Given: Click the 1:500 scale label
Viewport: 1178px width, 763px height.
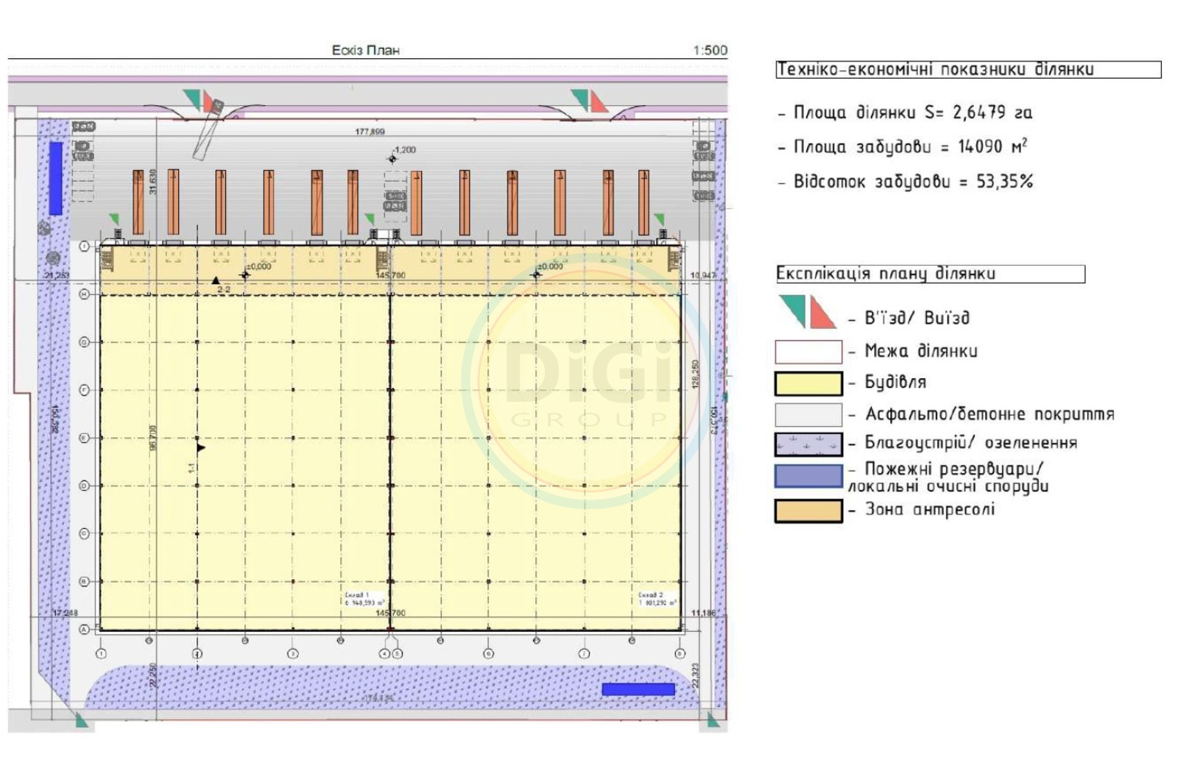Looking at the screenshot, I should (x=710, y=50).
